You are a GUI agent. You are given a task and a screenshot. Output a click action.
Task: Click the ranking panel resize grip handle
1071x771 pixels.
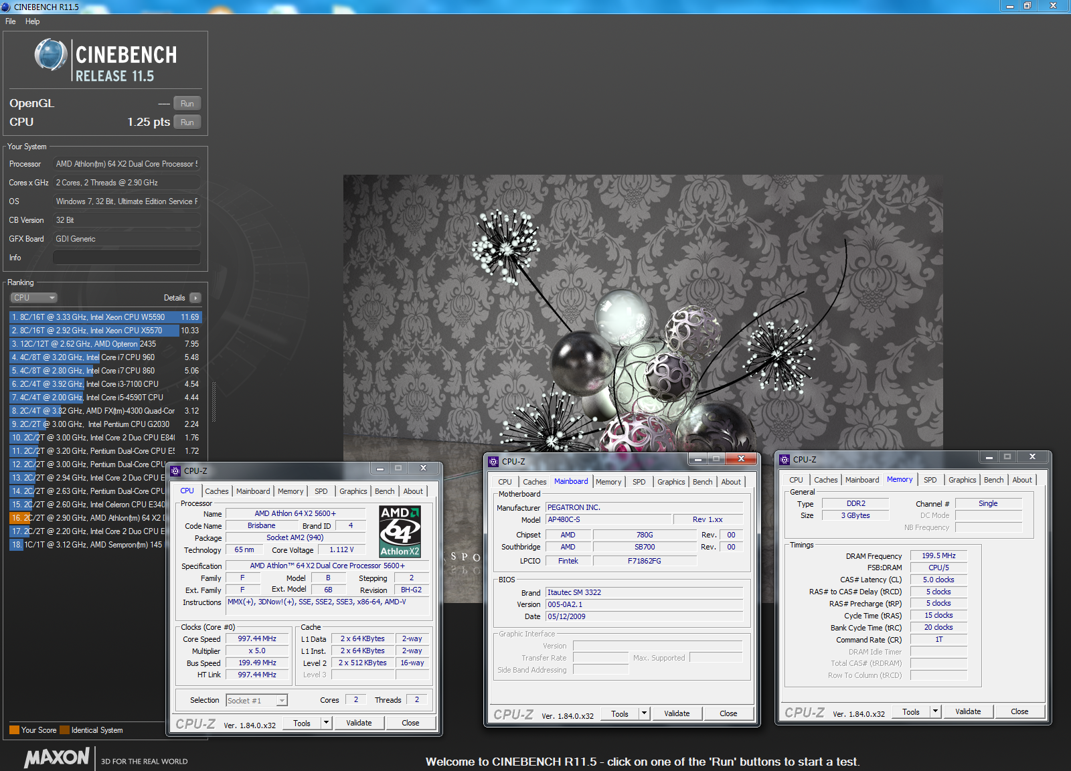[214, 402]
